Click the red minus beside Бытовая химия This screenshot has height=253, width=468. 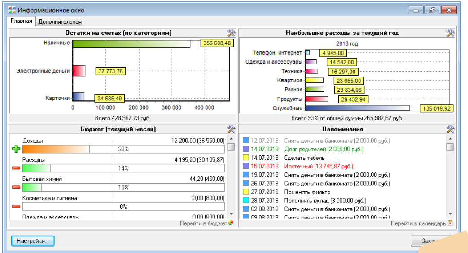[x=16, y=187]
